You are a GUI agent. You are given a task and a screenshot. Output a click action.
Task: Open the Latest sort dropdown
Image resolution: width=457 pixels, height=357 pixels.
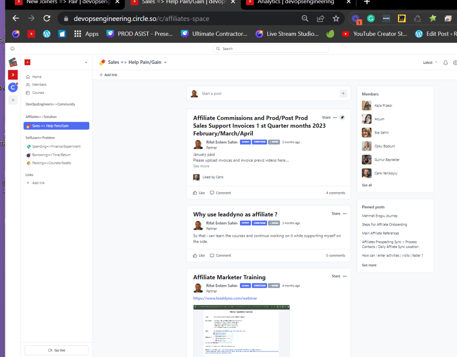pos(430,63)
